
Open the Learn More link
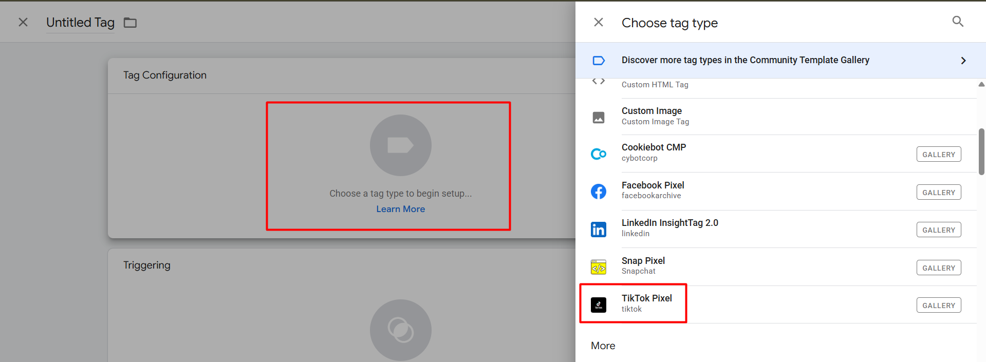400,209
